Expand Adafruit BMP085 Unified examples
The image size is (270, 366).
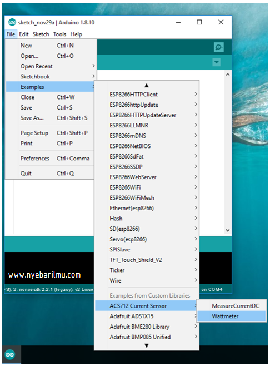pyautogui.click(x=147, y=337)
